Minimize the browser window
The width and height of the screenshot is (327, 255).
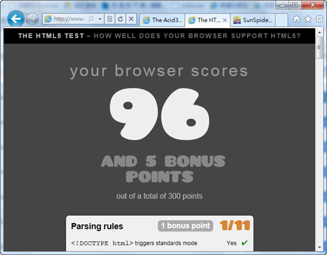click(x=282, y=5)
